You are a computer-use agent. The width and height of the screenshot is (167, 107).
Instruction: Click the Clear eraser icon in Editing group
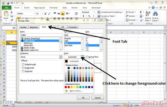(x=141, y=20)
